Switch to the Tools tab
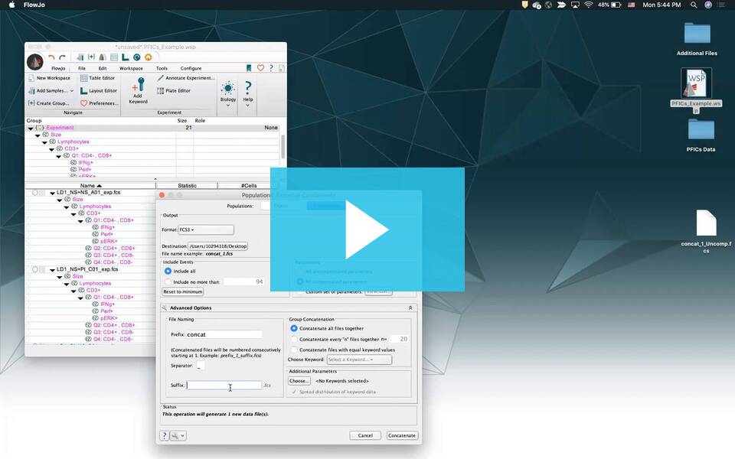 tap(162, 68)
